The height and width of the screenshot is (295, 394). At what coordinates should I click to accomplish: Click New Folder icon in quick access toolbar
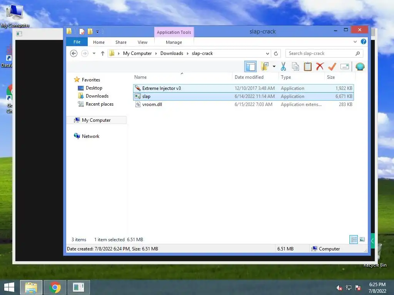[x=90, y=31]
